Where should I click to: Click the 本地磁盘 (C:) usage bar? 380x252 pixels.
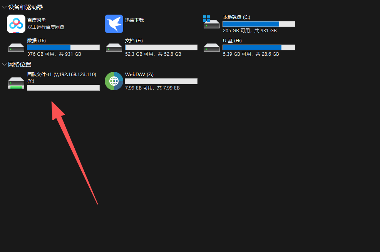click(259, 24)
